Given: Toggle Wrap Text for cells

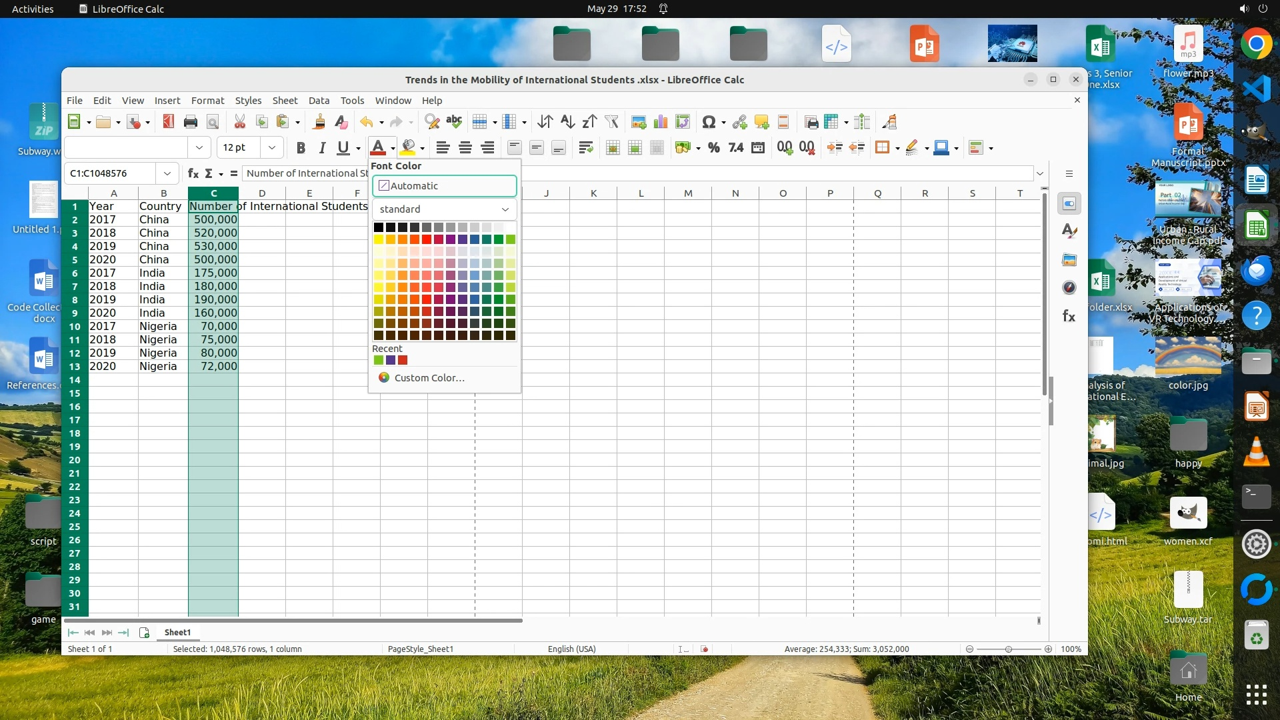Looking at the screenshot, I should 585,148.
